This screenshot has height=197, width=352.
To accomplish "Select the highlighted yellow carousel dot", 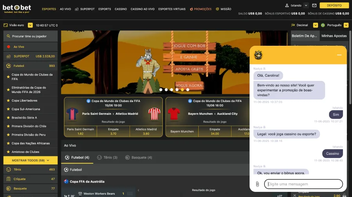I will click(x=182, y=90).
